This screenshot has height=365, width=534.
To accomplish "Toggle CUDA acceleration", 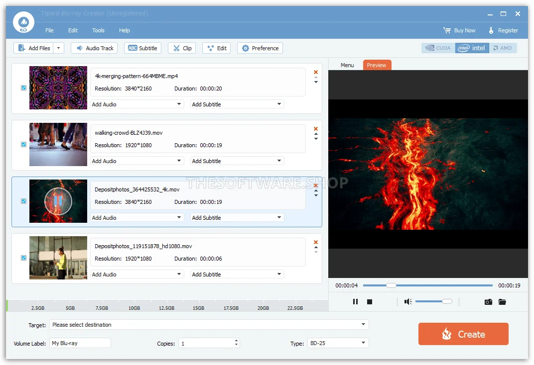I will (x=438, y=48).
